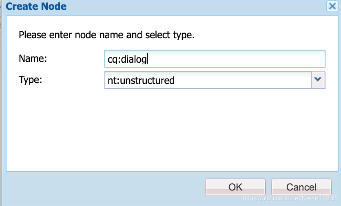Close the Create Node dialog with X
The height and width of the screenshot is (206, 341).
click(332, 6)
